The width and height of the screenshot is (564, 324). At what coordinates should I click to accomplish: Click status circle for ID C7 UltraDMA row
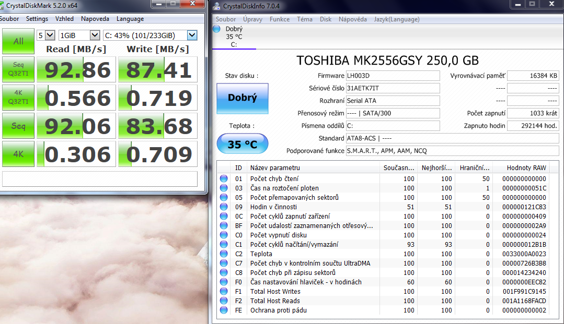pos(224,263)
